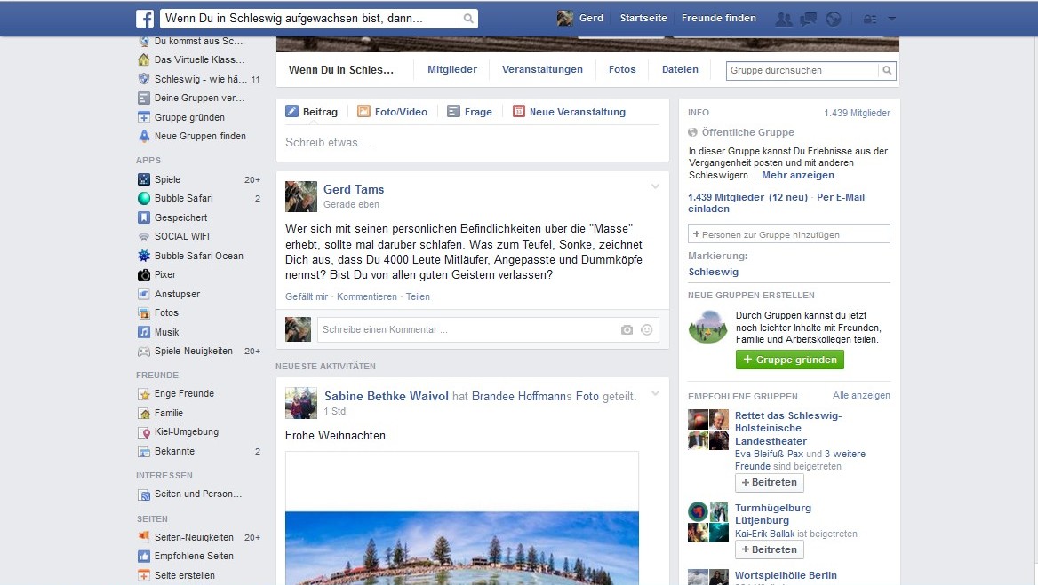Image resolution: width=1038 pixels, height=585 pixels.
Task: Switch to Dateien tab
Action: coord(680,69)
